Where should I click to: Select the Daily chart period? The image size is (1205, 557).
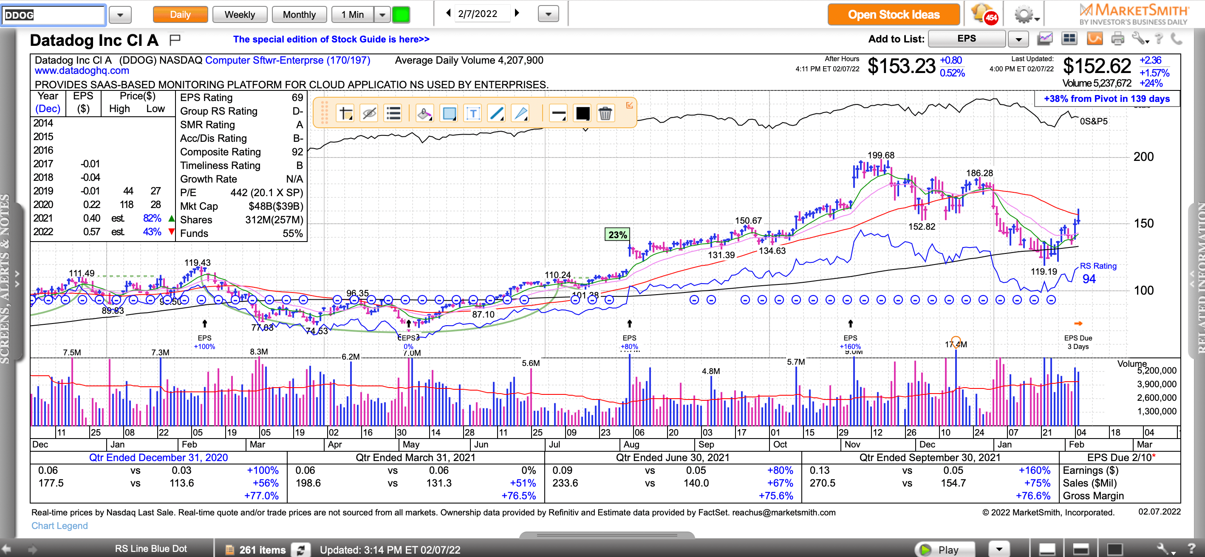(180, 14)
